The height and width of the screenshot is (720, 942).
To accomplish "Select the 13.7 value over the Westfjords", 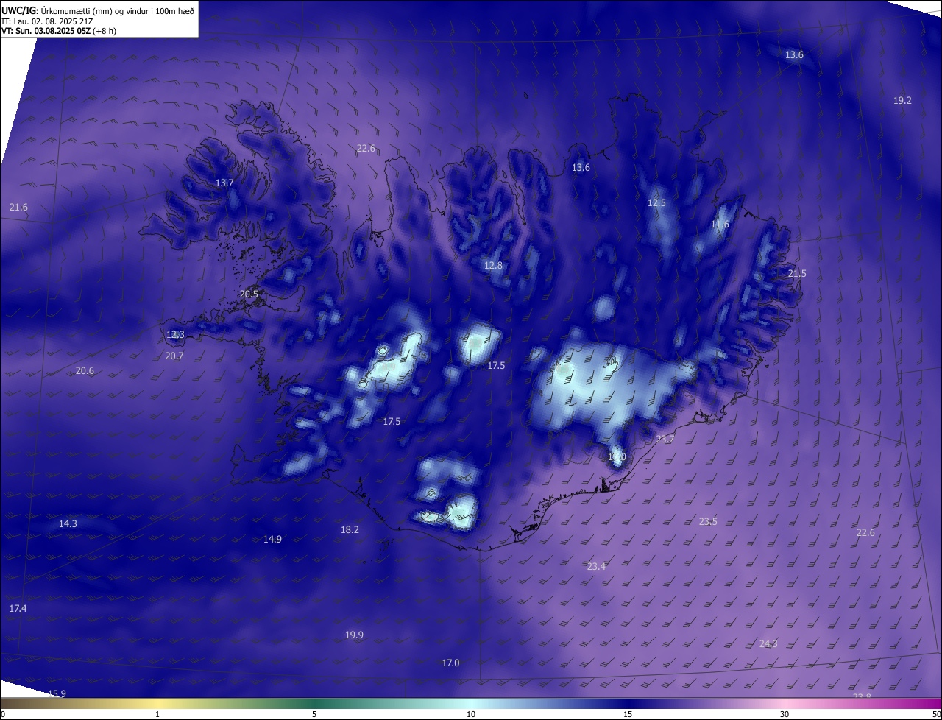I will coord(224,183).
